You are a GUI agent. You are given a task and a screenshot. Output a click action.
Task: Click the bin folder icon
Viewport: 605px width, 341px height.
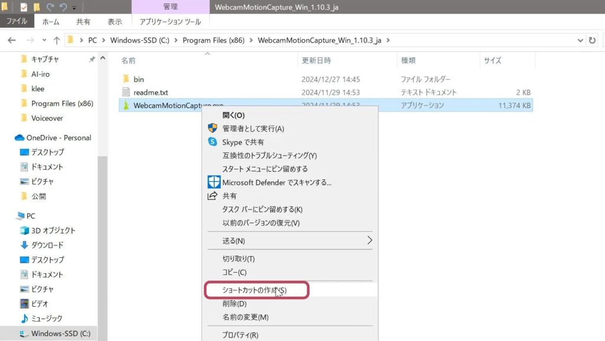coord(125,79)
